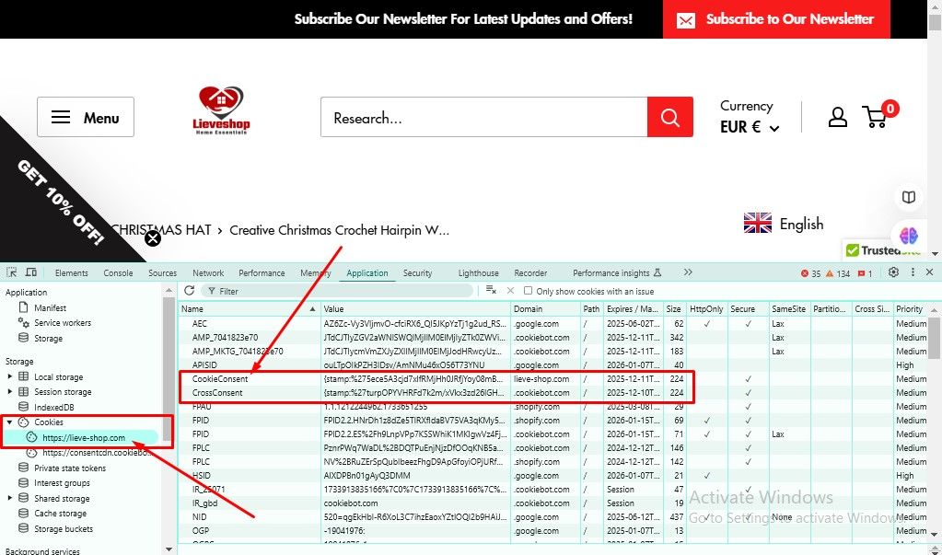
Task: Open DevTools settings gear
Action: (892, 272)
